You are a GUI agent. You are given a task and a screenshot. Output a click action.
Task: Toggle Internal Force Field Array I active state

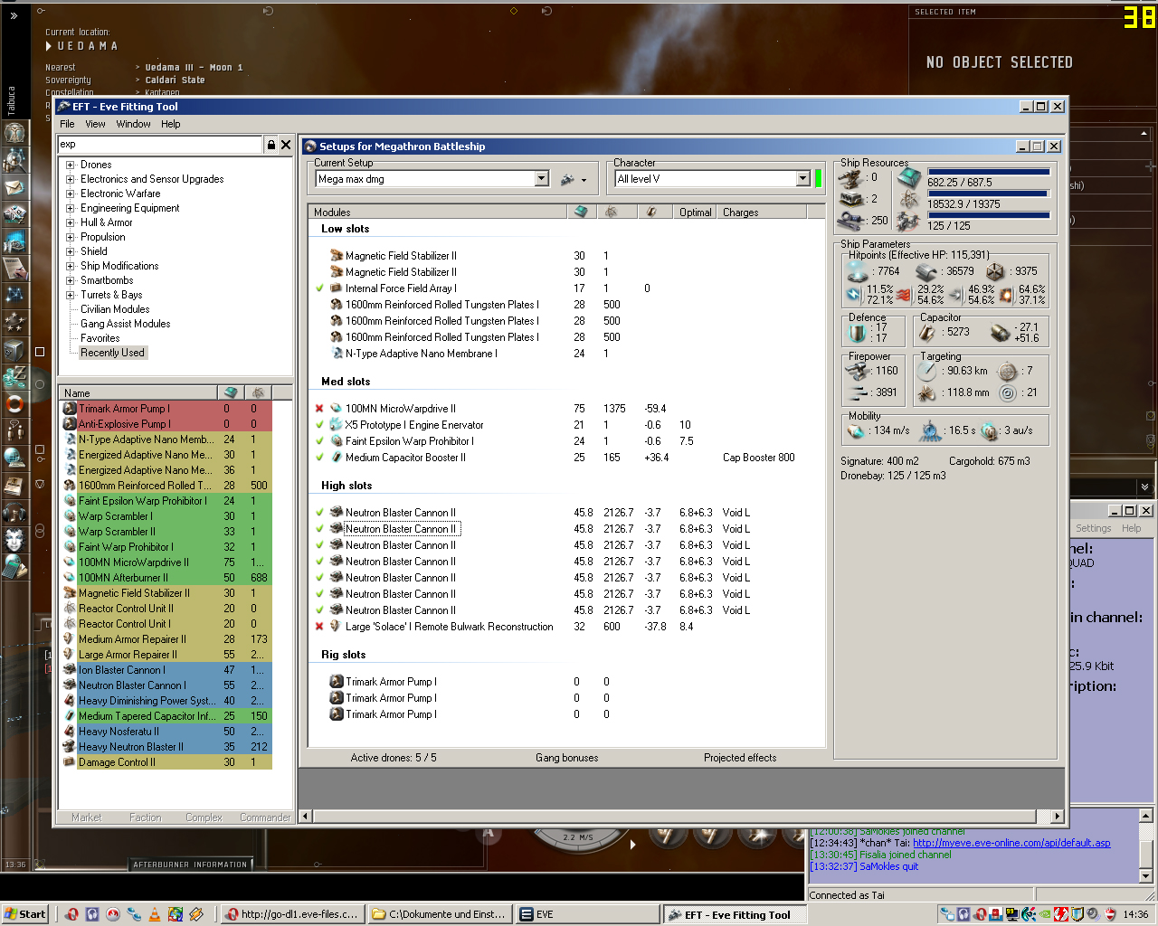coord(319,288)
